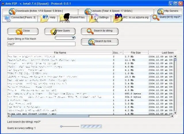The image size is (184, 134).
Task: Switch to the Http Servers tab
Action: [168, 11]
